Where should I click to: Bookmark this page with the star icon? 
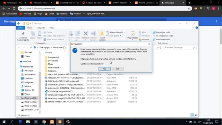point(189,8)
